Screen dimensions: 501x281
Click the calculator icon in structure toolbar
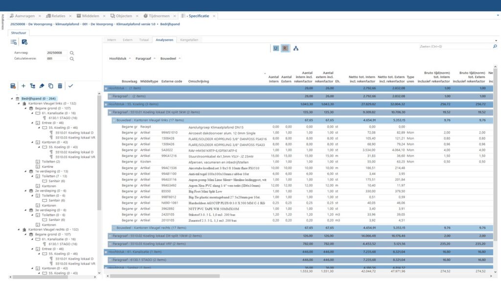[13, 86]
